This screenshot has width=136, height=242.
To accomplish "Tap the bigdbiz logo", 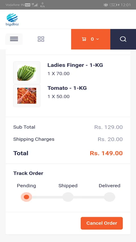I will [x=12, y=20].
